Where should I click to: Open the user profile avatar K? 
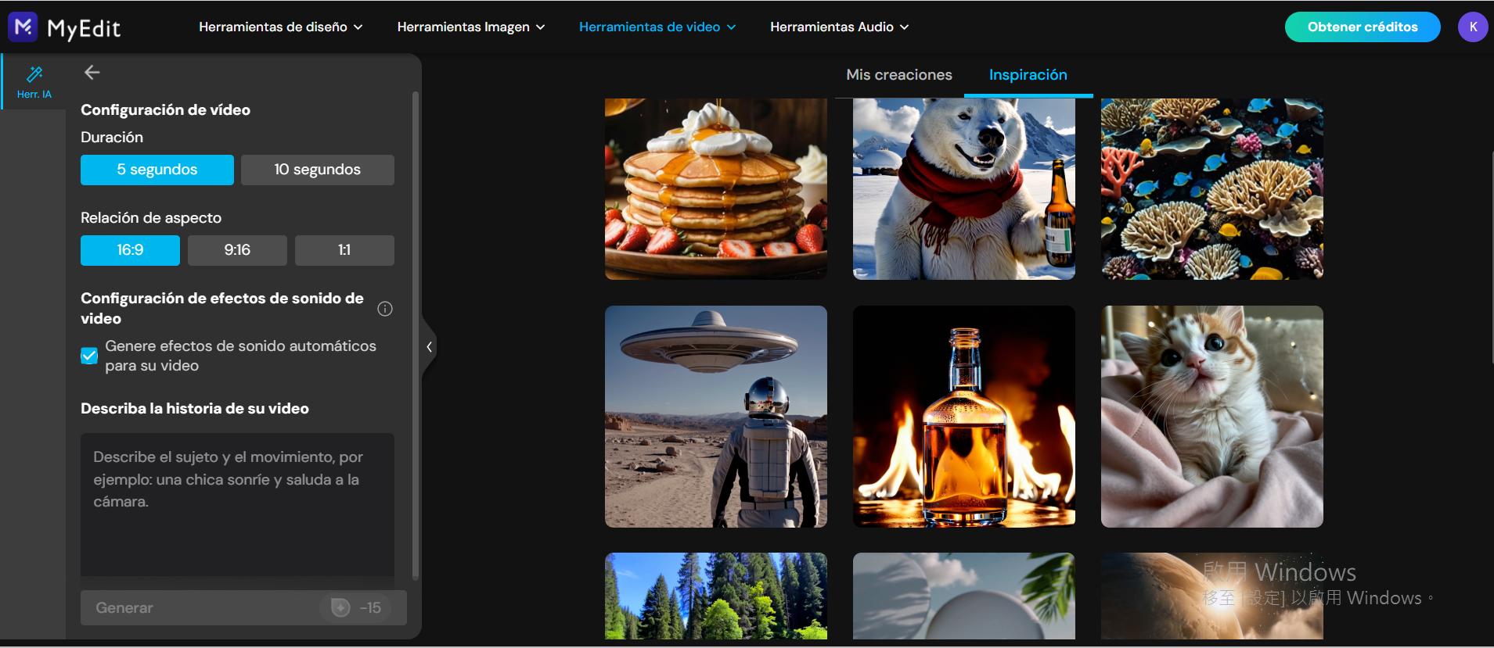pyautogui.click(x=1473, y=27)
